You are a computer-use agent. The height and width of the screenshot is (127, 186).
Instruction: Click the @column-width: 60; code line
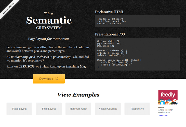[109, 41]
